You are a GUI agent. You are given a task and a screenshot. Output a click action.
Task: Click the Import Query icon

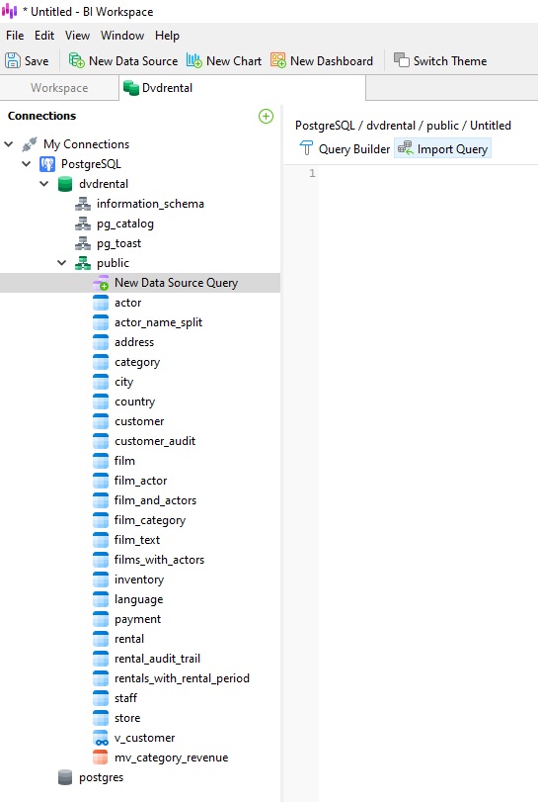click(x=406, y=149)
